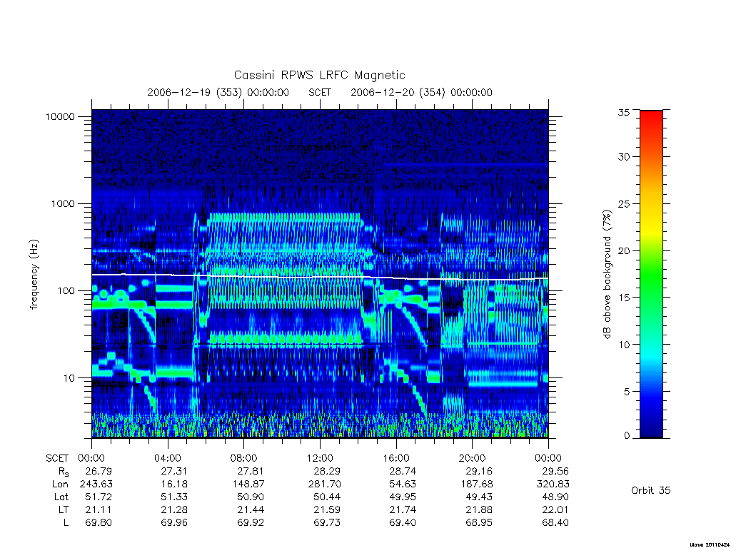Screen dimensions: 731x548
Task: Click the 1000 frequency axis tick label
Action: click(x=63, y=203)
